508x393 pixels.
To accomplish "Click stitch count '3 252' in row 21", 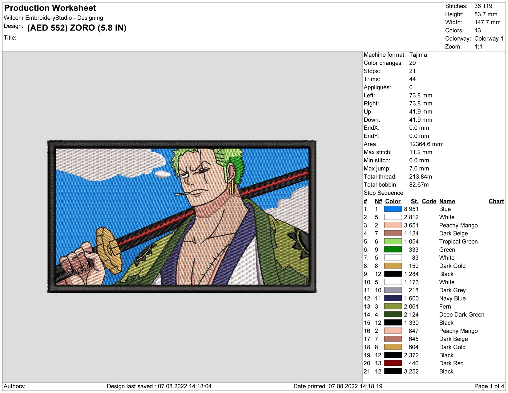I will coord(411,371).
